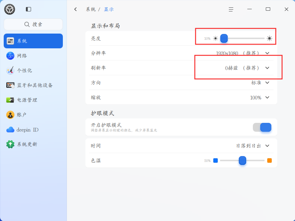Click the 账户 user icon
The image size is (295, 221).
(10, 115)
